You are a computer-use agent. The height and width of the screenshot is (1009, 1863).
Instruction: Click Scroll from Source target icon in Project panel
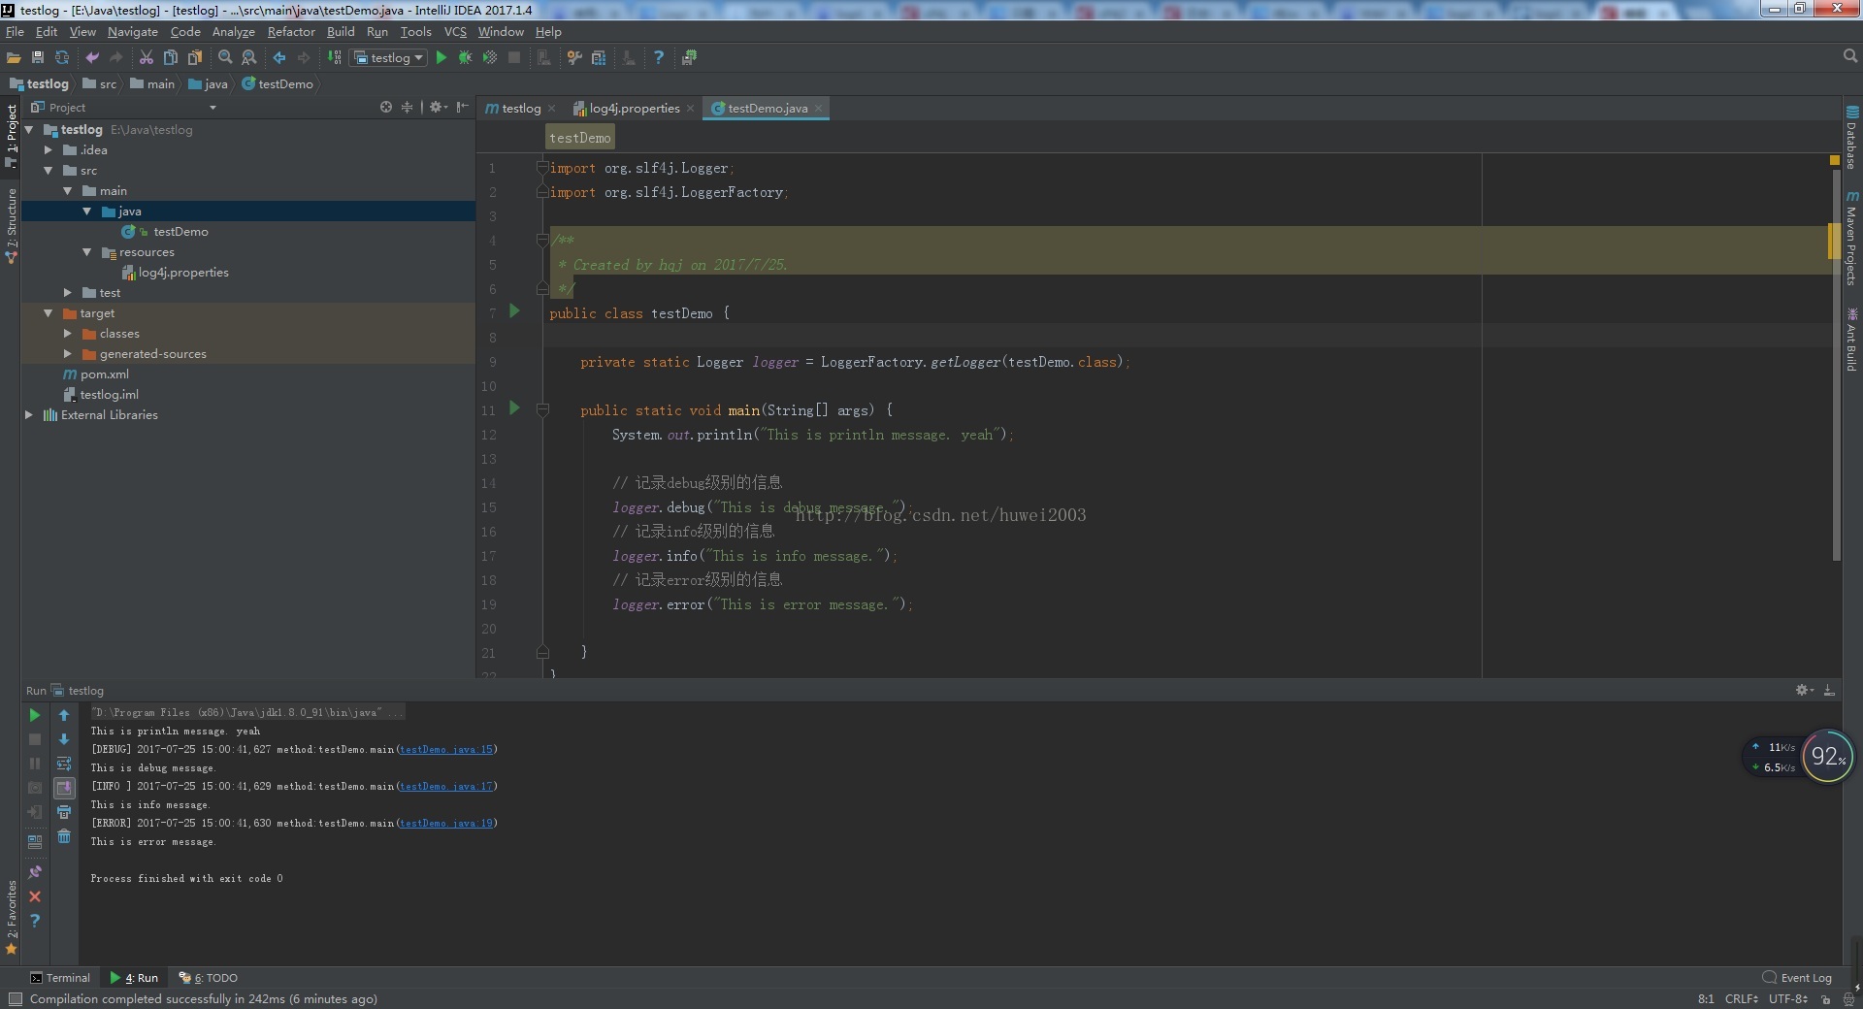[386, 107]
